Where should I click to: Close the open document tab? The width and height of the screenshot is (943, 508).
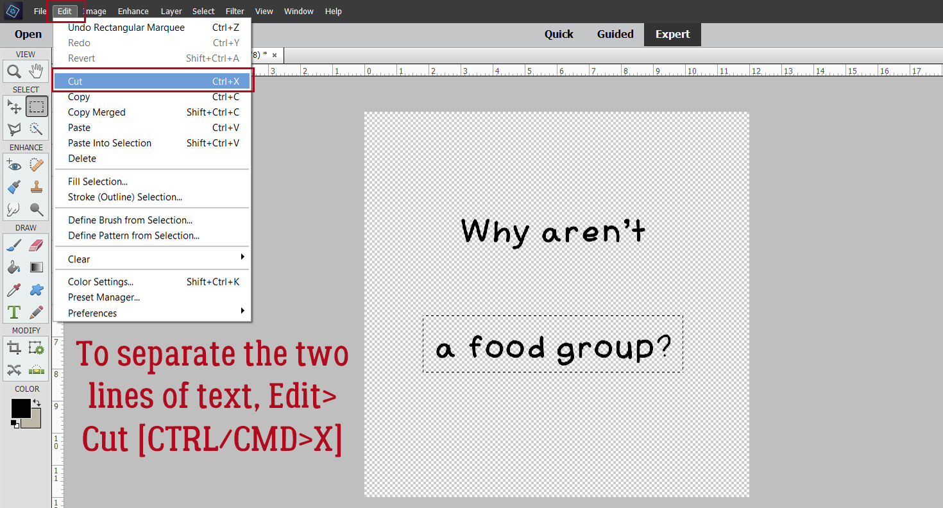[275, 55]
